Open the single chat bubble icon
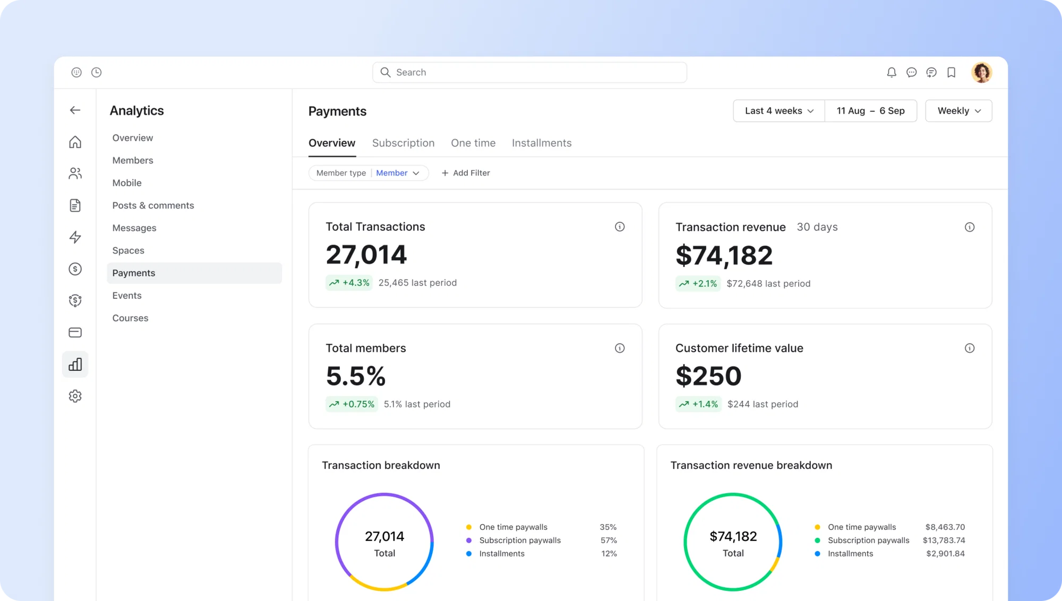The width and height of the screenshot is (1062, 601). [911, 72]
